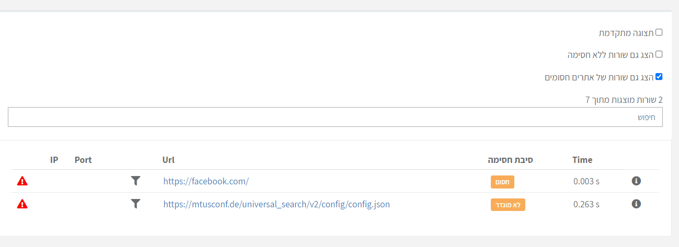Click warning icon in mtusconf.de row
679x247 pixels.
click(22, 204)
